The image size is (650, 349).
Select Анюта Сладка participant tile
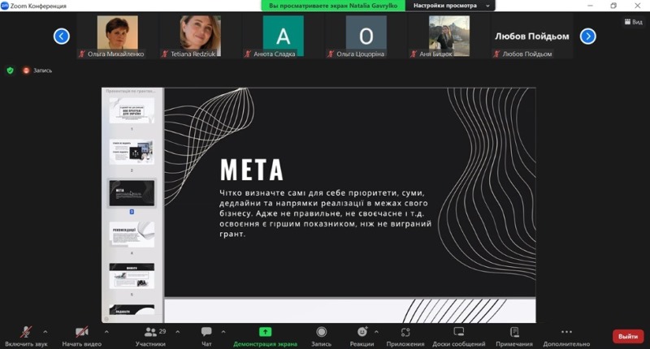pos(283,36)
